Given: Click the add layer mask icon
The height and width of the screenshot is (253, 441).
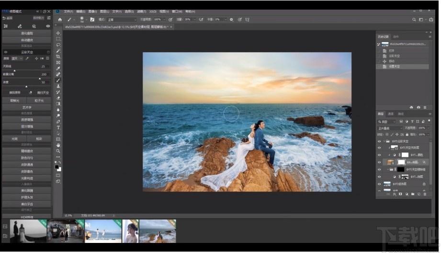Looking at the screenshot, I should pyautogui.click(x=400, y=194).
